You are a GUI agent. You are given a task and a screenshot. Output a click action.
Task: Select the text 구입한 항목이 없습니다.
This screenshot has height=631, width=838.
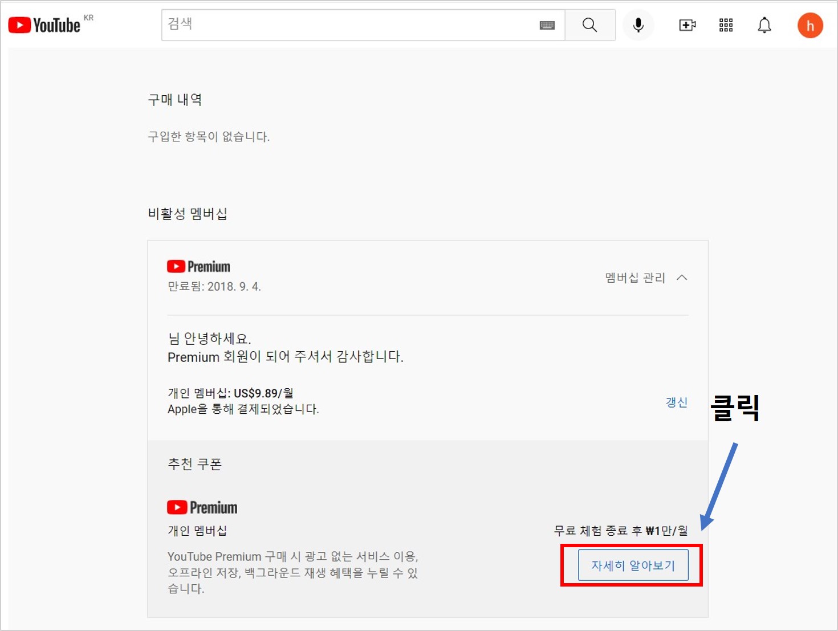209,136
